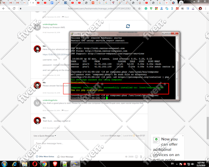The width and height of the screenshot is (209, 167).
Task: Click the Yeah Sure working on that message
Action: click(x=57, y=121)
